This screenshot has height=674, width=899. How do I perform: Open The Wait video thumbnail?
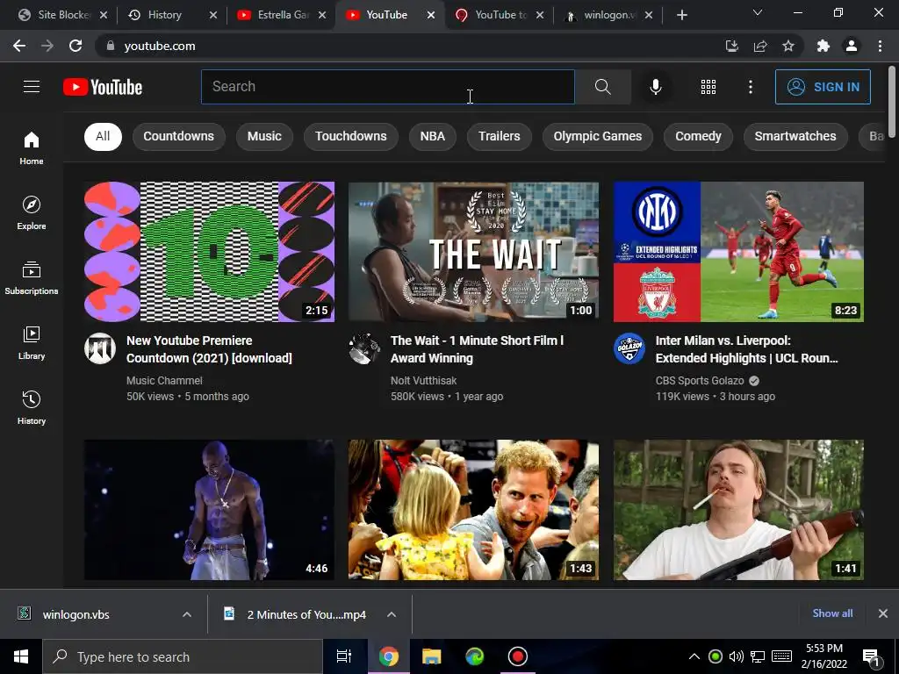click(x=473, y=252)
